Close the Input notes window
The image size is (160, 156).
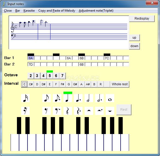[x=152, y=3]
